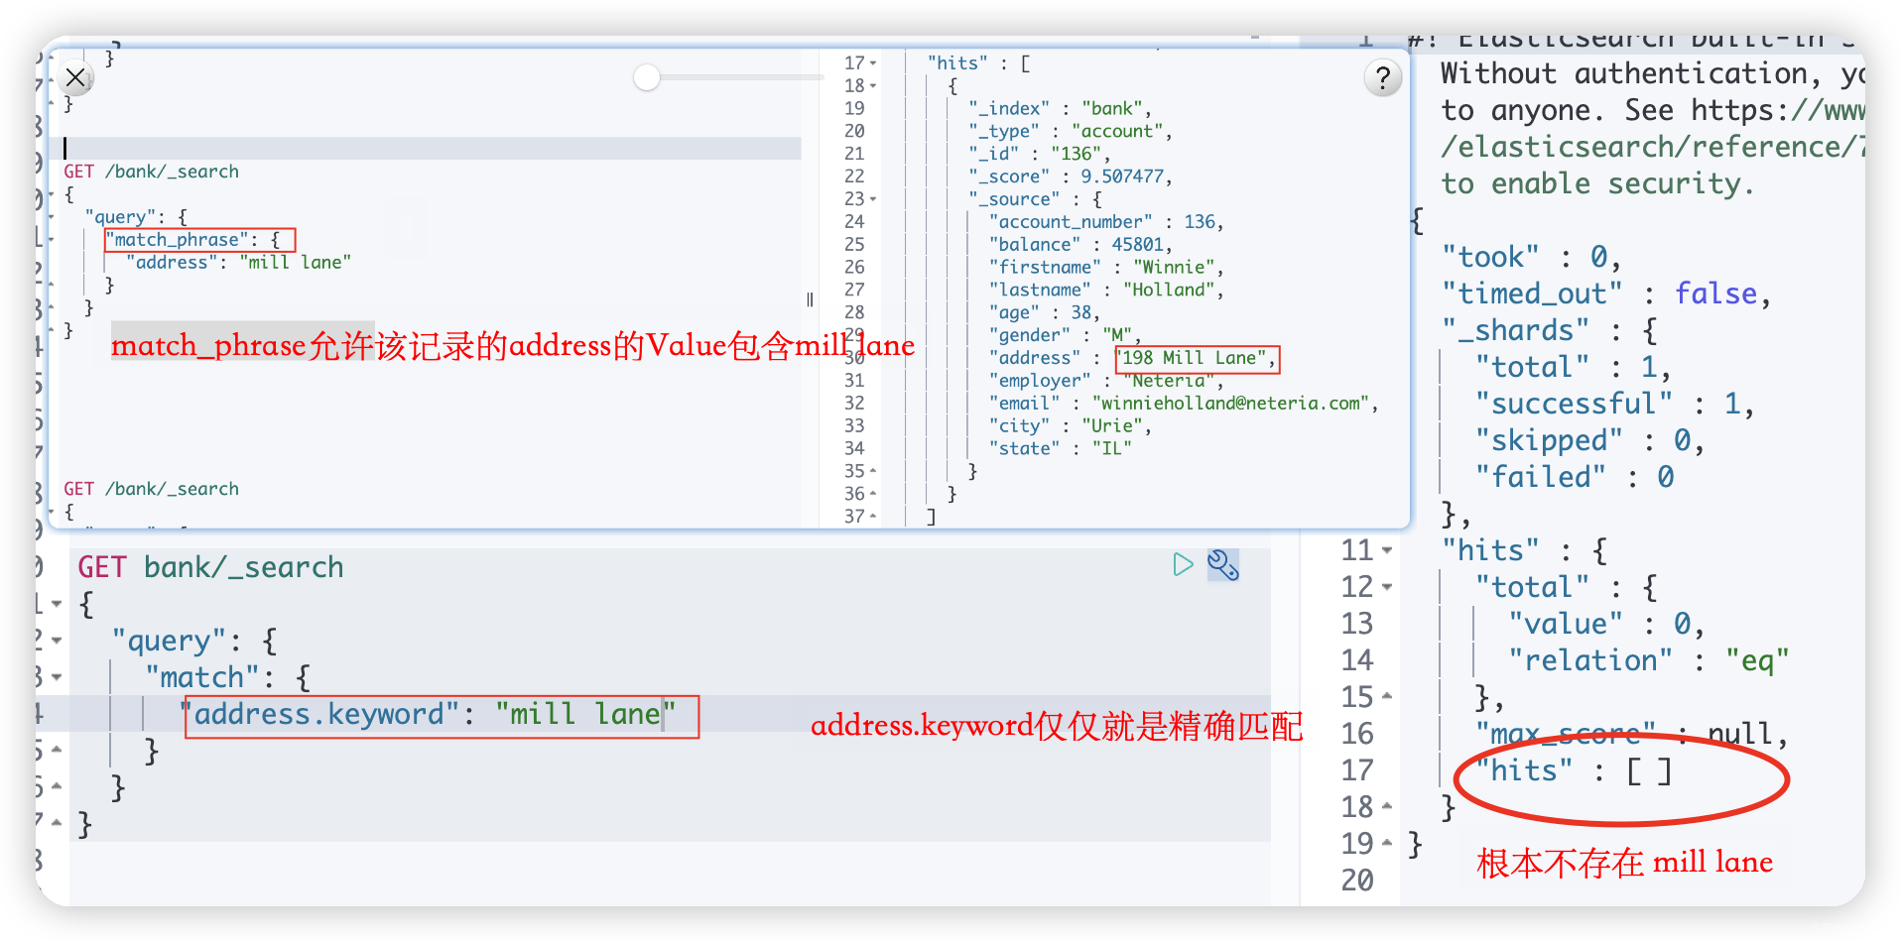1901x942 pixels.
Task: Click the "employer" : "Neteria" line
Action: pos(1106,381)
